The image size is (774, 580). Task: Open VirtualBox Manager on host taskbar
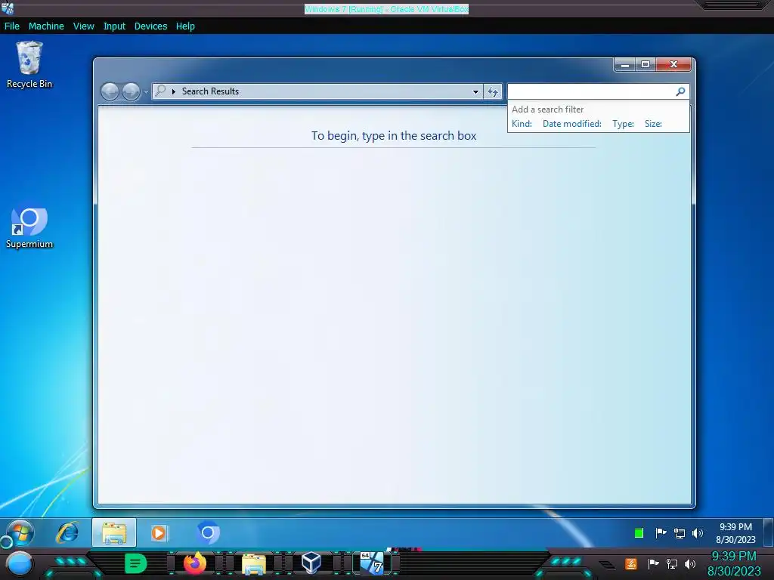click(x=311, y=563)
